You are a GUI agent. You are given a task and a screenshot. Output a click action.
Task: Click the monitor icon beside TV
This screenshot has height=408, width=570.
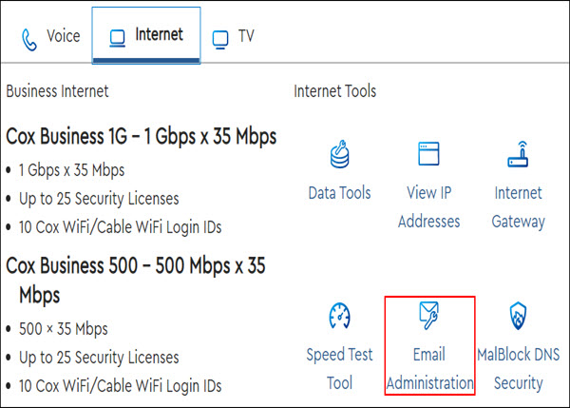click(x=220, y=40)
